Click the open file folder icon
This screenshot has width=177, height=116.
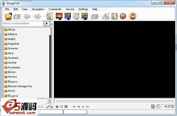(x=8, y=16)
